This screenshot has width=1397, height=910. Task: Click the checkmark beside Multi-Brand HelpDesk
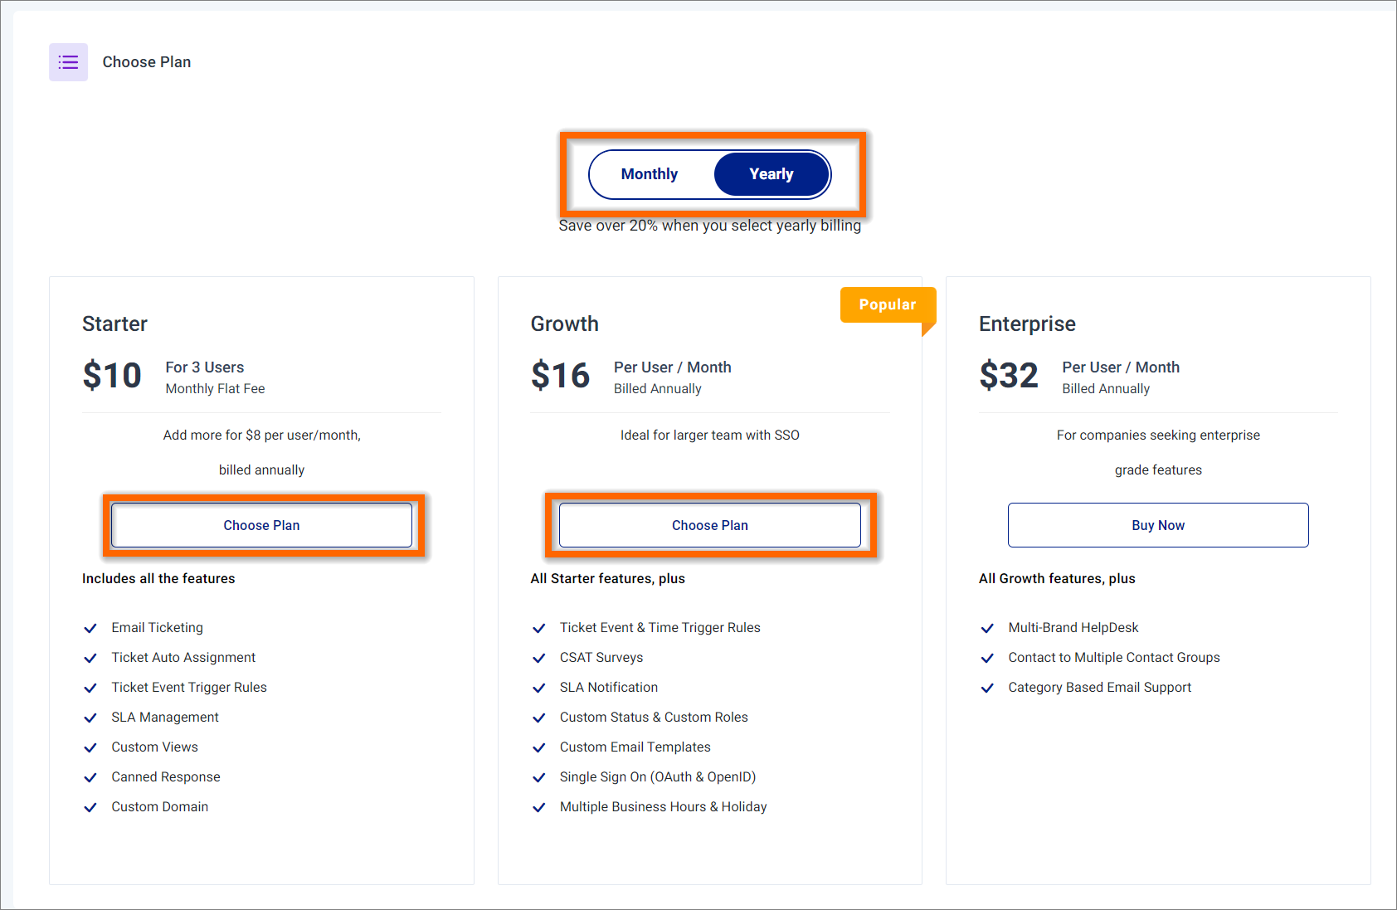pyautogui.click(x=987, y=628)
